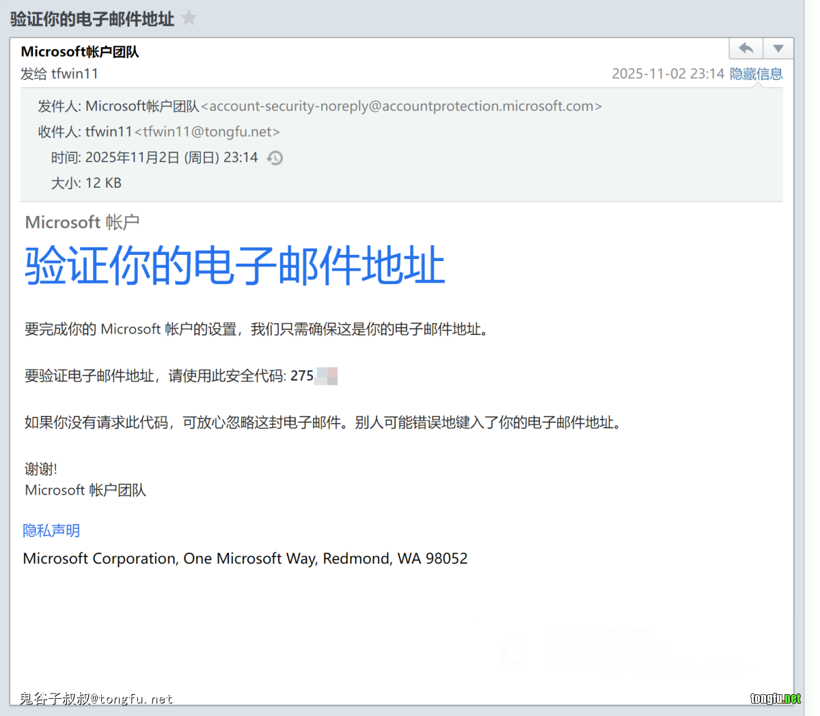The height and width of the screenshot is (716, 820).
Task: Open the 隐私声明 link
Action: (51, 530)
